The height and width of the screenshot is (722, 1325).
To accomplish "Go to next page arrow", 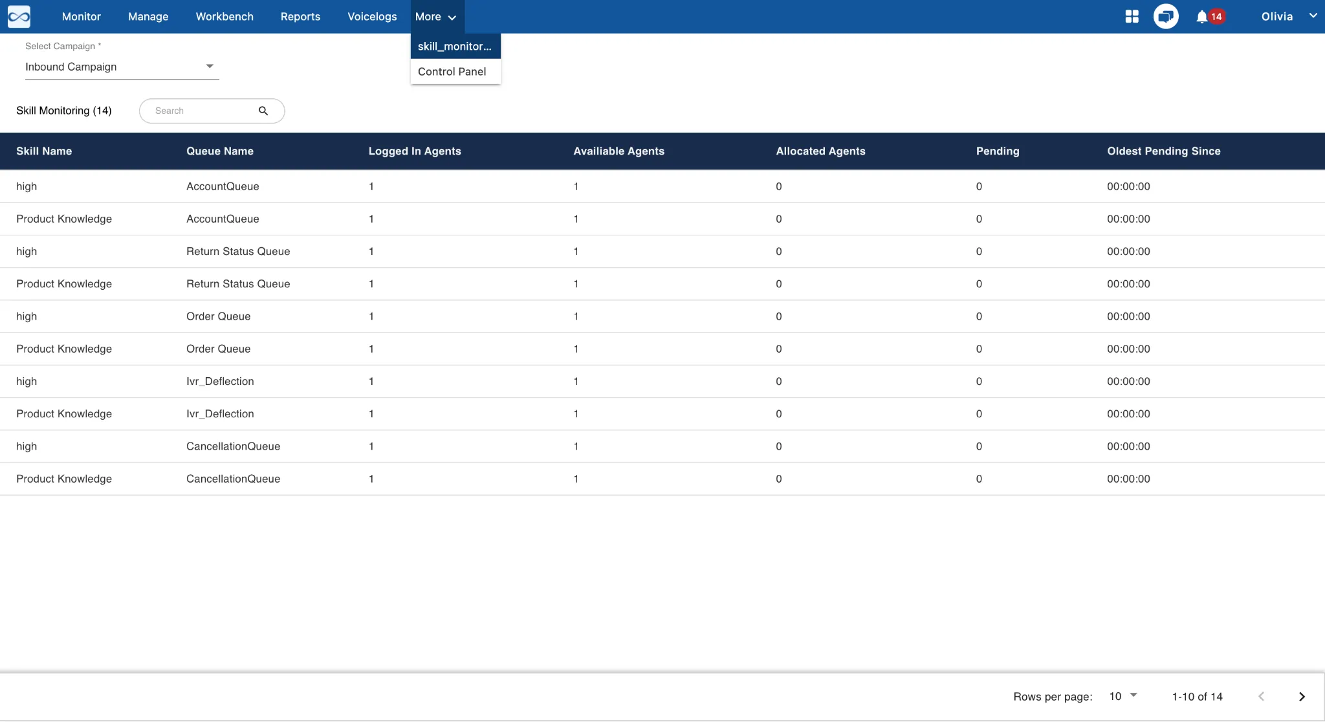I will click(x=1302, y=697).
